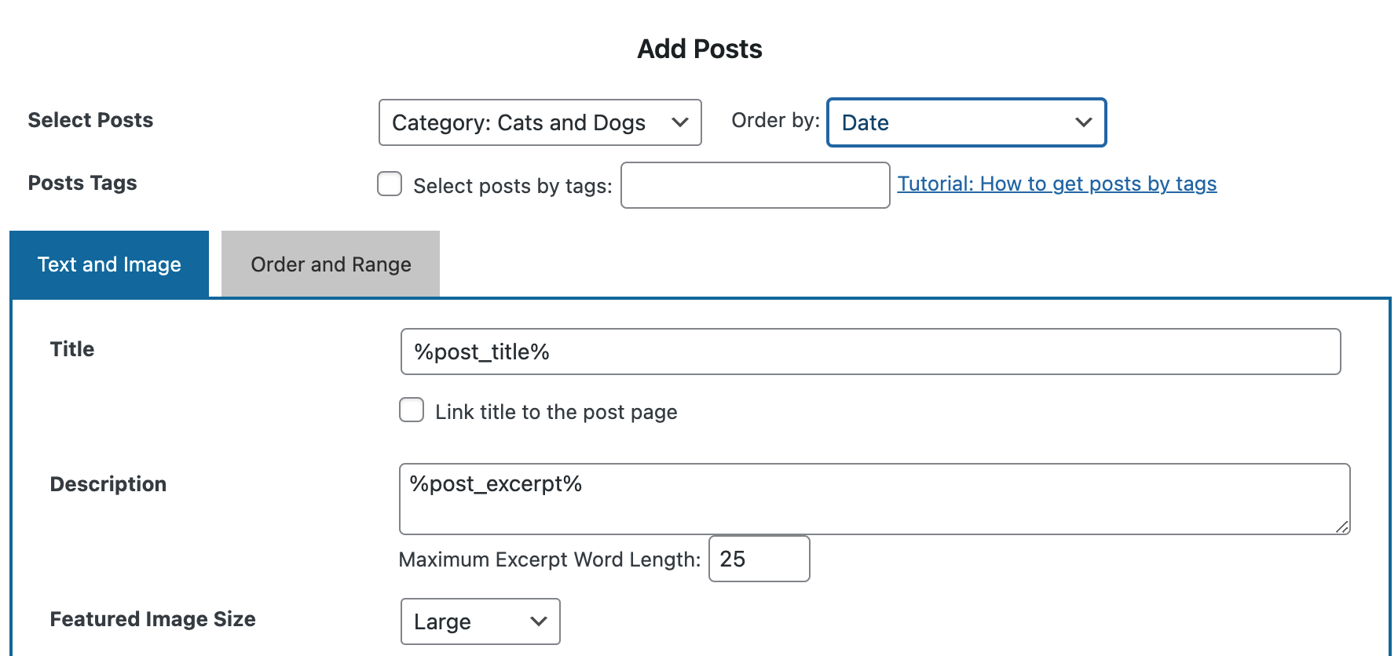This screenshot has height=656, width=1398.
Task: Click the Posts Tags label
Action: coord(82,183)
